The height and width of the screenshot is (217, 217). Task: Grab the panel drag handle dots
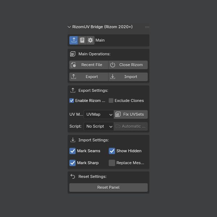pyautogui.click(x=147, y=27)
